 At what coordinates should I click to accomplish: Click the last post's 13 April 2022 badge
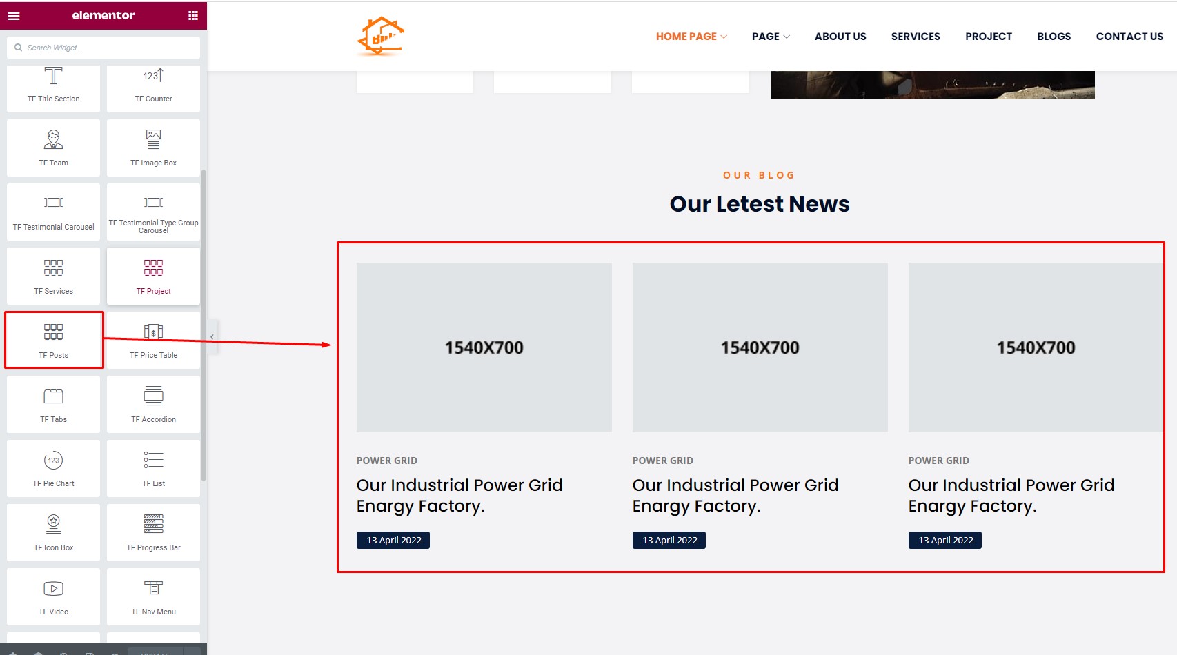coord(945,540)
